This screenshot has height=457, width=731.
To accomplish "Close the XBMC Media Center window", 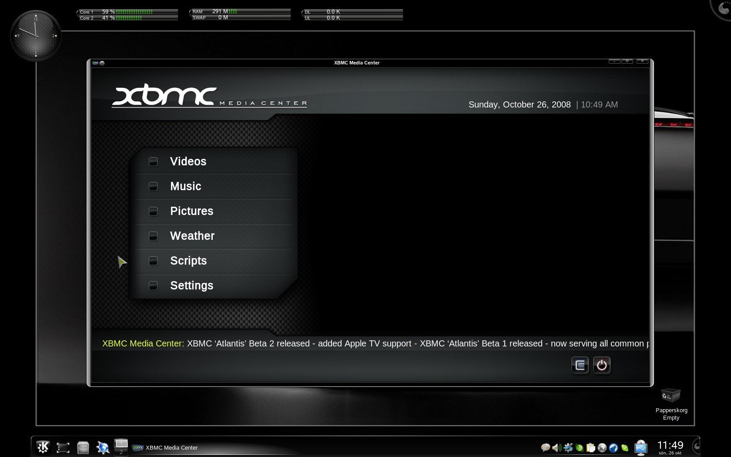I will 642,61.
